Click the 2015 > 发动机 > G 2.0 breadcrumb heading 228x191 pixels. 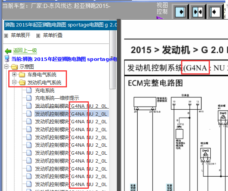[179, 50]
